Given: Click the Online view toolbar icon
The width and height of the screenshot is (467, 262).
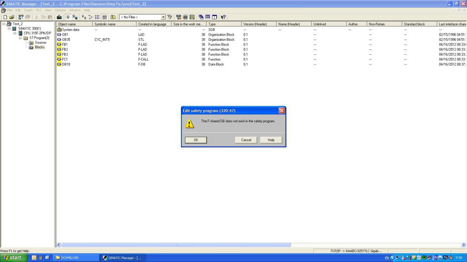Looking at the screenshot, I should [75, 17].
